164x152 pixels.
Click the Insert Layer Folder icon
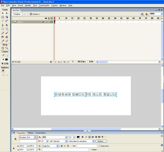(19, 62)
